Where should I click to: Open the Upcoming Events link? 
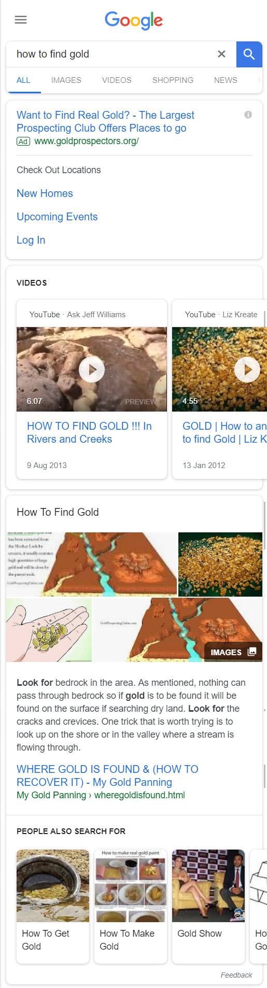(x=57, y=217)
